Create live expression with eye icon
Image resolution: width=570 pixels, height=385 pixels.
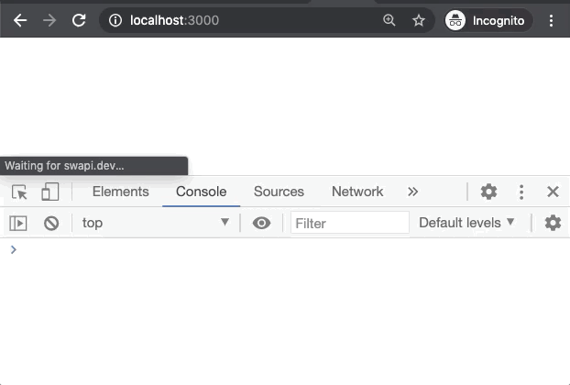[262, 223]
